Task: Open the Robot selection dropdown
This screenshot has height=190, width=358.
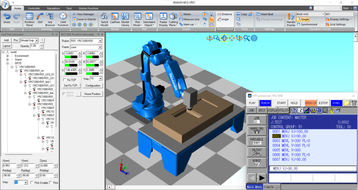Action: [x=100, y=41]
